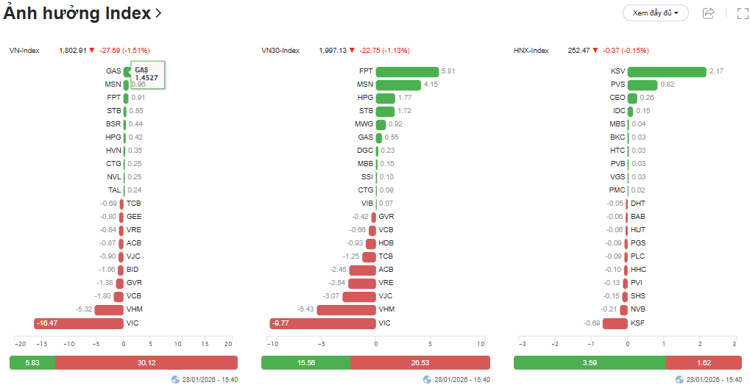Click the share arrow icon
This screenshot has width=750, height=388.
[709, 12]
